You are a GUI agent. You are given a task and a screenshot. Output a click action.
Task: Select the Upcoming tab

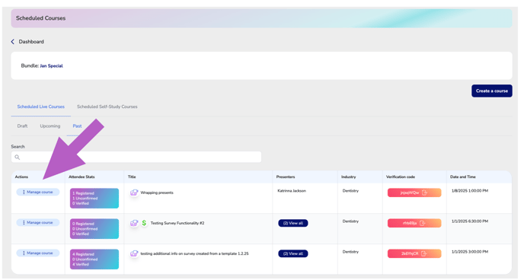point(50,126)
